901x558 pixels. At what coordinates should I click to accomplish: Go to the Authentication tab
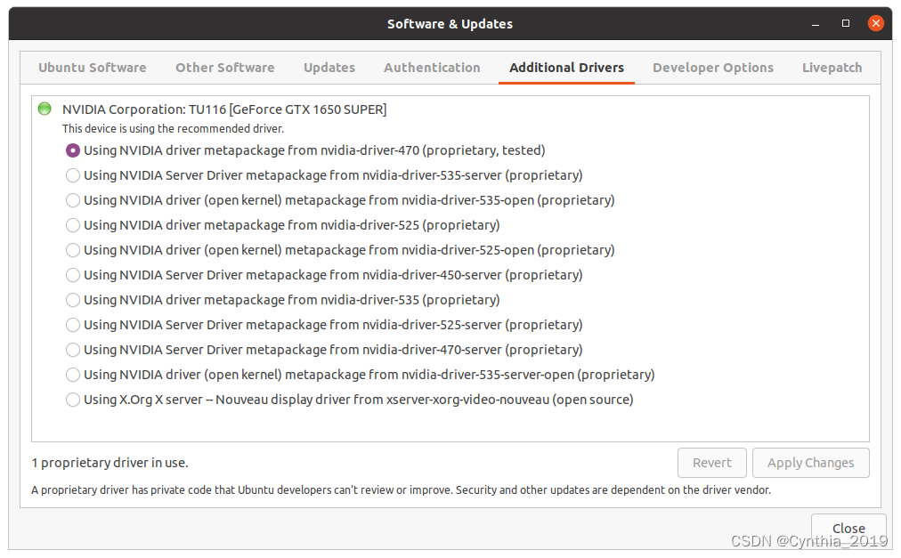[432, 68]
